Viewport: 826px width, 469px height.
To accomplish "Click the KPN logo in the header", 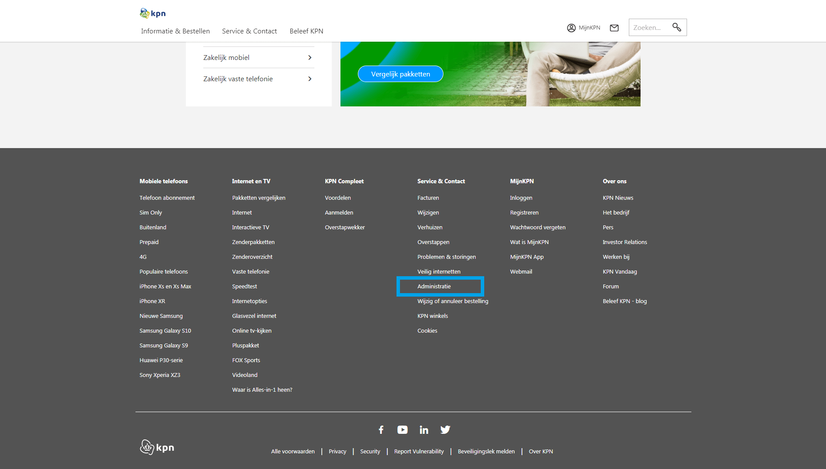I will (x=152, y=13).
